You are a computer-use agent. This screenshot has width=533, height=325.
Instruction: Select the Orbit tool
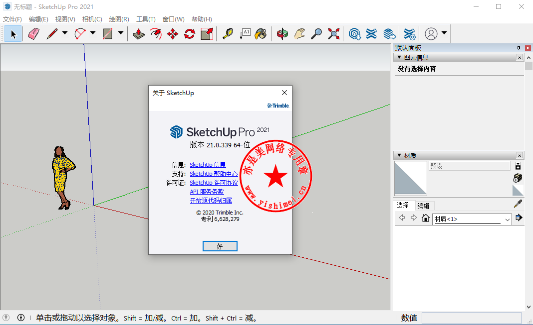(x=282, y=34)
